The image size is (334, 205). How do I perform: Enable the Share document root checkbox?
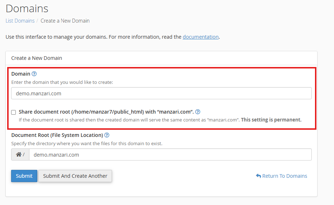click(x=14, y=112)
